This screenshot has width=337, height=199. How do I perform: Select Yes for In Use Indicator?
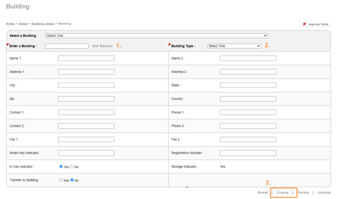tap(61, 166)
